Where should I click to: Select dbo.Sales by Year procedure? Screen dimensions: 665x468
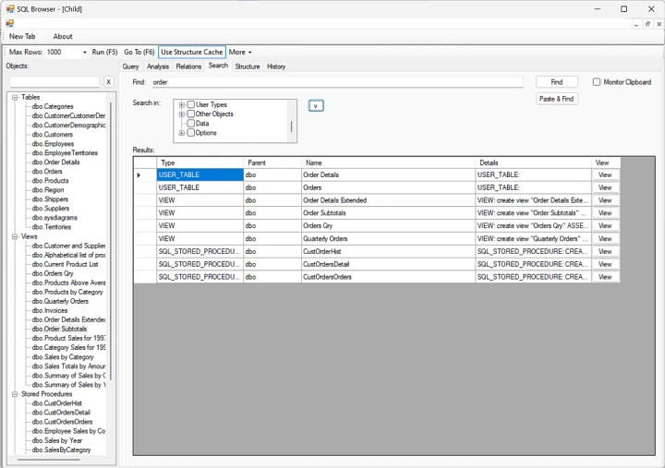[57, 440]
